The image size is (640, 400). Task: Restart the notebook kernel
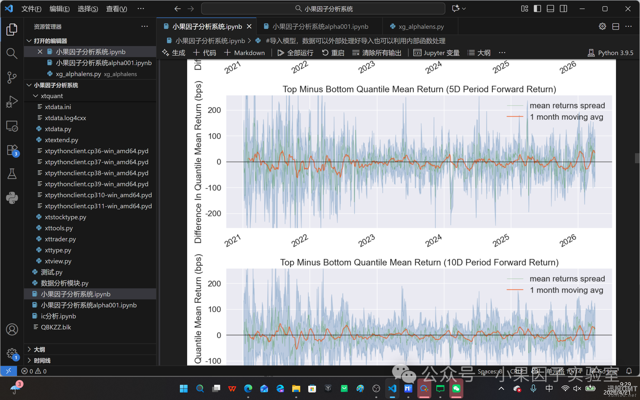[x=333, y=53]
